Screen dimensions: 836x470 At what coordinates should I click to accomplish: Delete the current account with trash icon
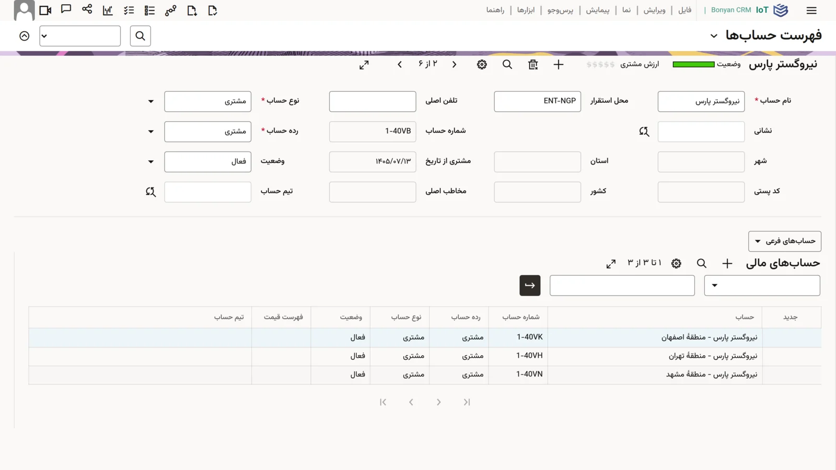532,65
